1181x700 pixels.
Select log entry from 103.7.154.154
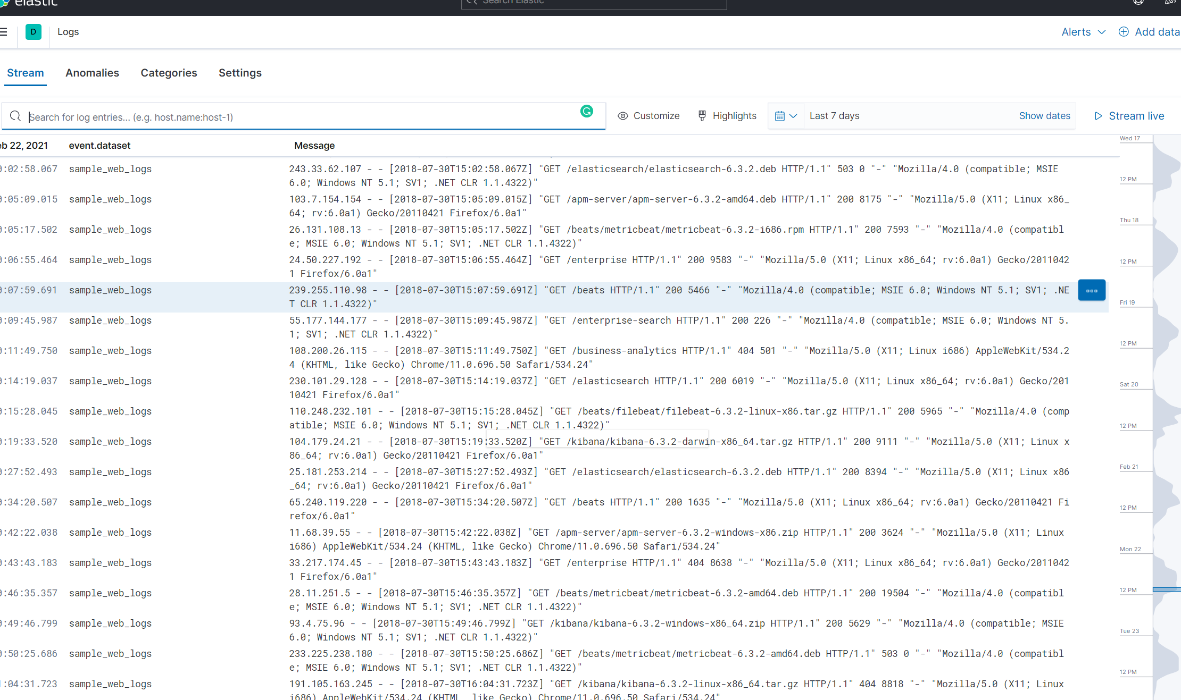click(x=554, y=206)
